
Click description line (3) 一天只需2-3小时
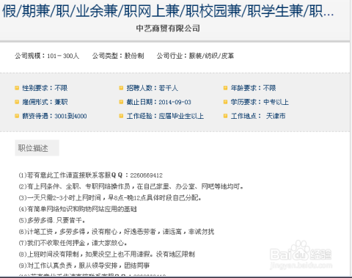coord(110,198)
